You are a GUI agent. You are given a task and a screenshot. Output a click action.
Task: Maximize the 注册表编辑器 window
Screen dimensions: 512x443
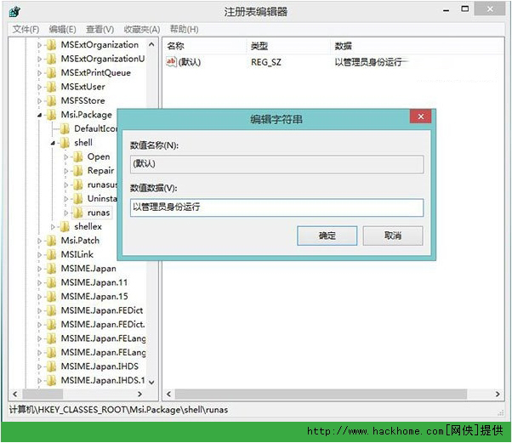tap(465, 9)
